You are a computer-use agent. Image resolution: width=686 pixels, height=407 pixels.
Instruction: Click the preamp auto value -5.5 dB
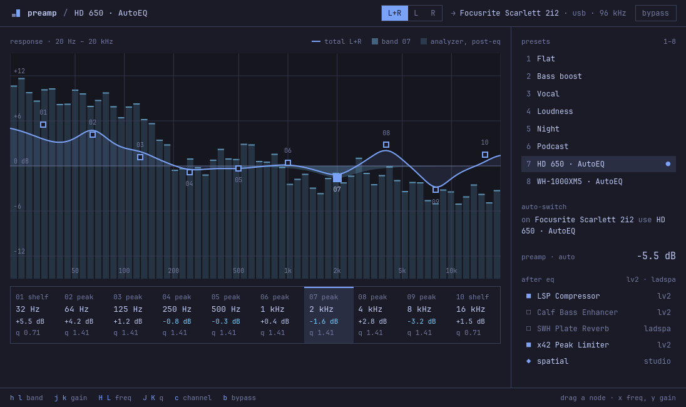656,256
